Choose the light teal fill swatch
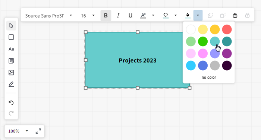 pyautogui.click(x=215, y=41)
